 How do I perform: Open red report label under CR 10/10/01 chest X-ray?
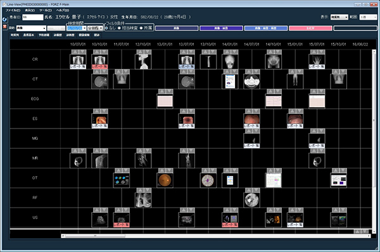(99, 66)
